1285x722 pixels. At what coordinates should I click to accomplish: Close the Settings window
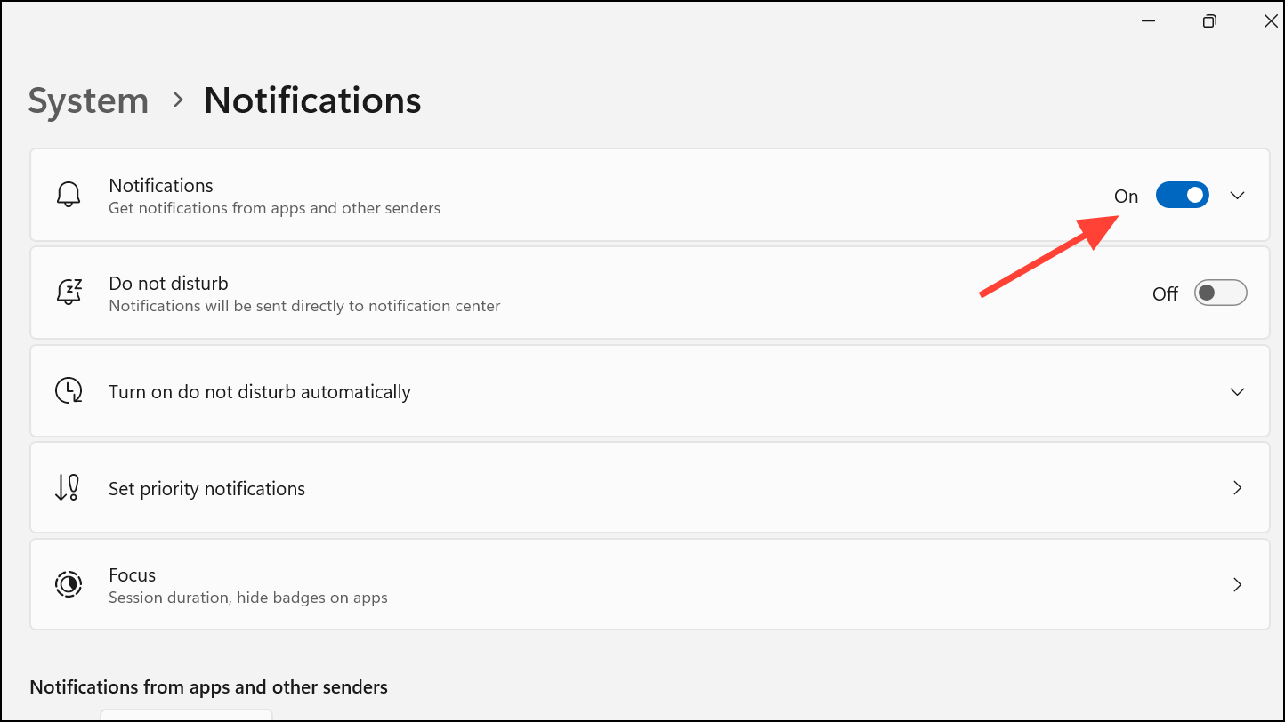(x=1271, y=20)
